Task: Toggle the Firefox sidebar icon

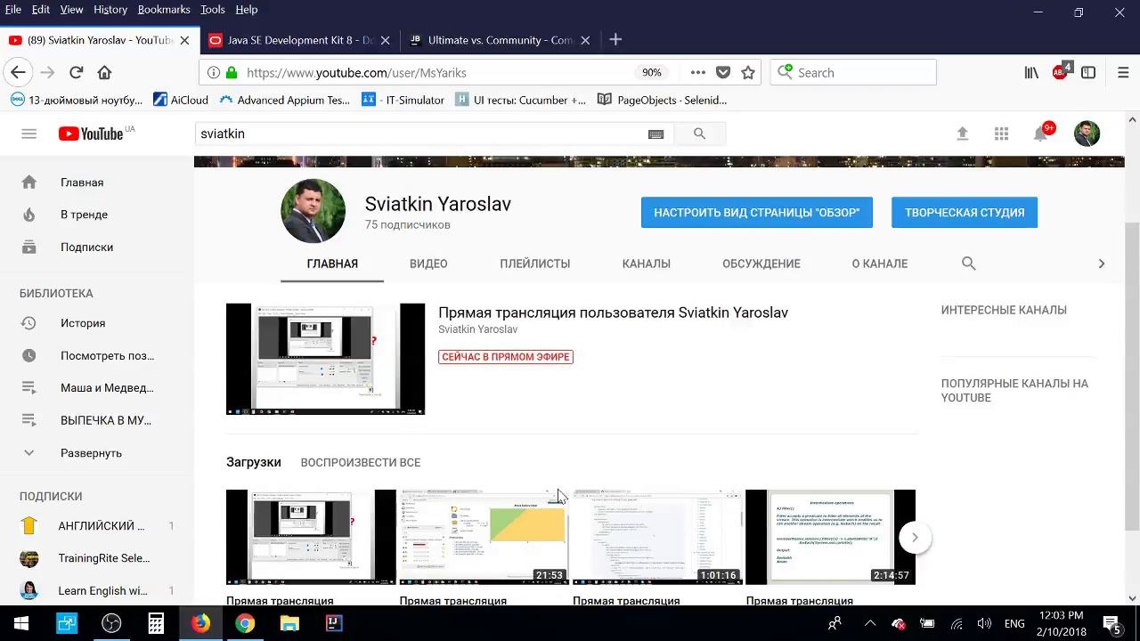Action: coord(1088,73)
